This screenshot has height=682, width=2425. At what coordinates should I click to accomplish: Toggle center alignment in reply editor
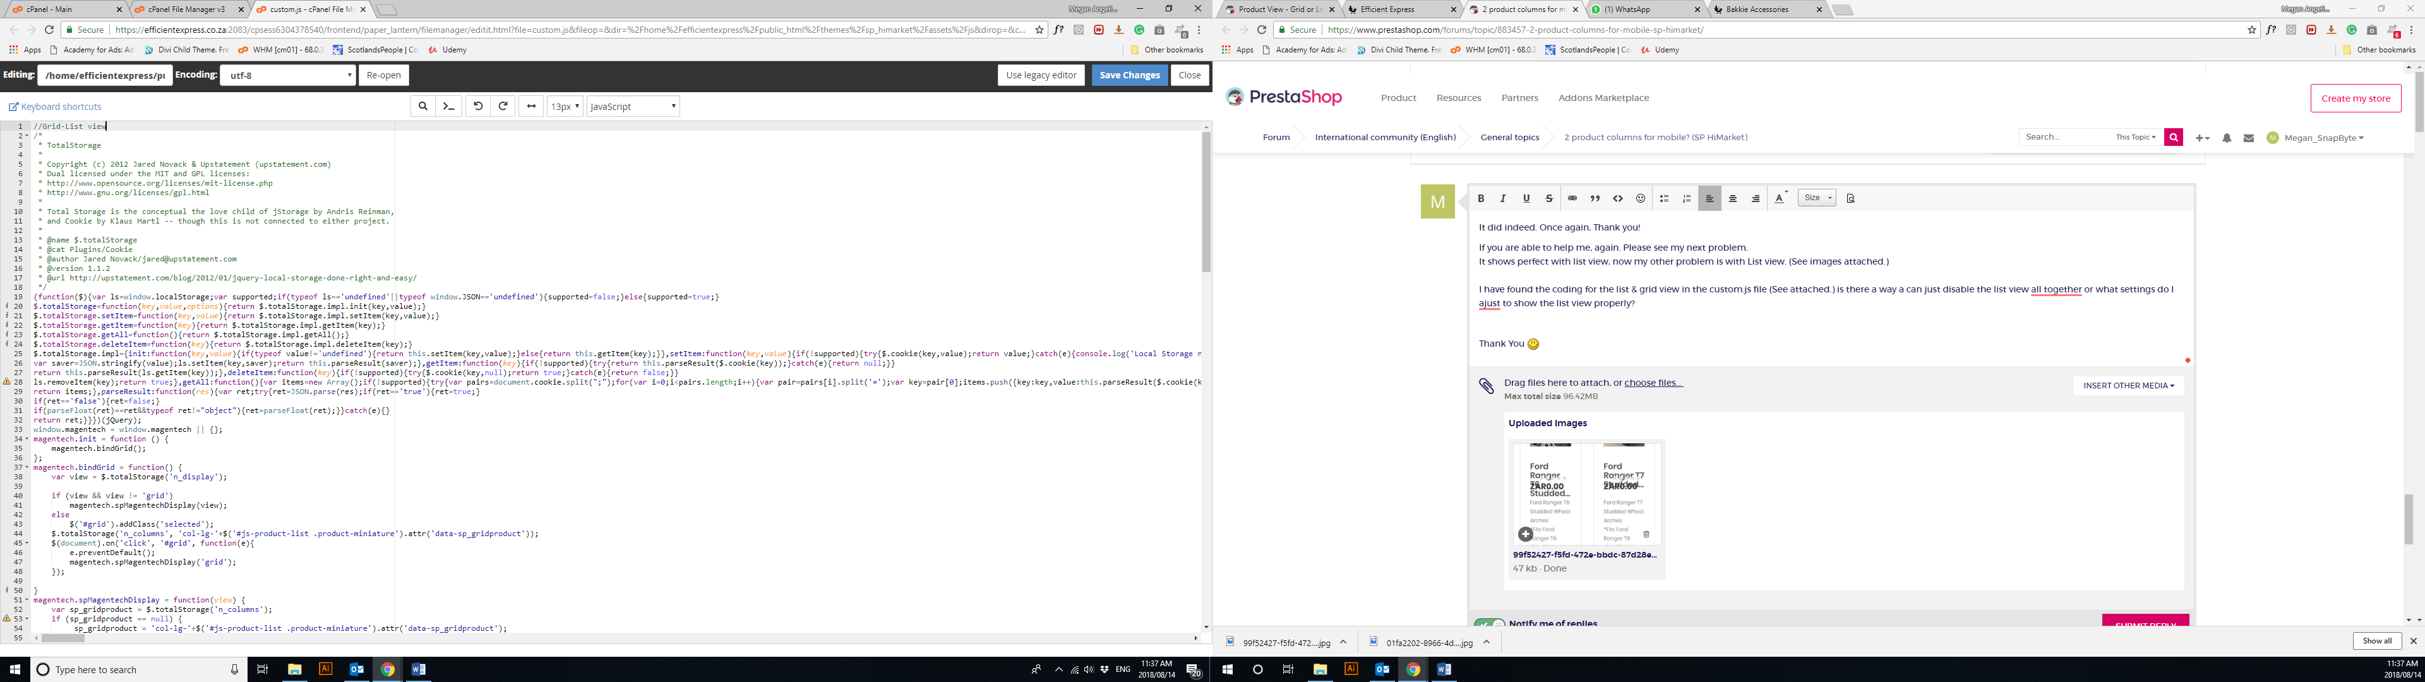pyautogui.click(x=1732, y=199)
